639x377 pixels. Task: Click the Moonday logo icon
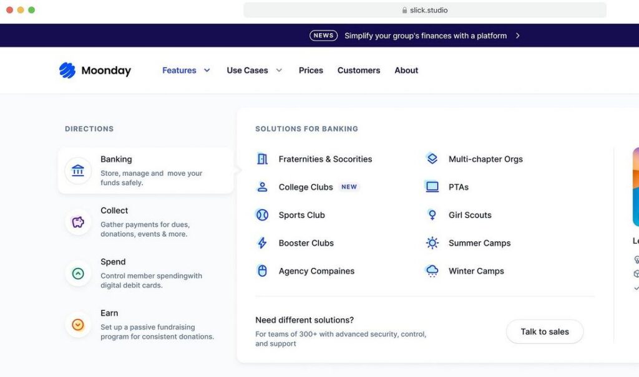[67, 70]
